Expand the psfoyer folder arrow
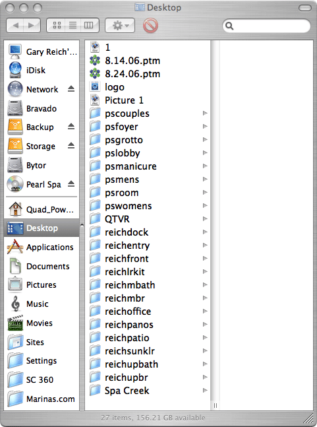Viewport: 317px width, 427px height. coord(205,126)
